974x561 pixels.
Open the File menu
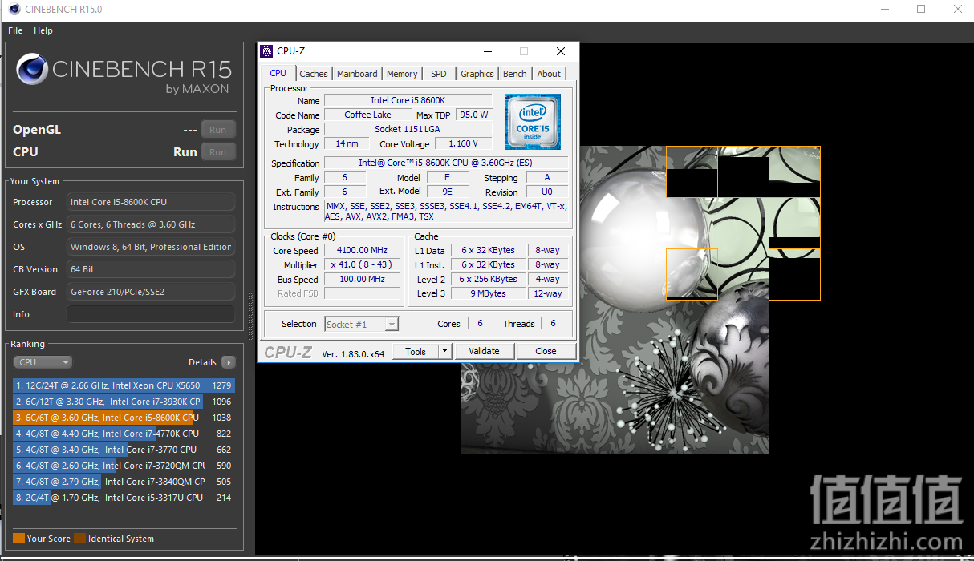tap(15, 30)
